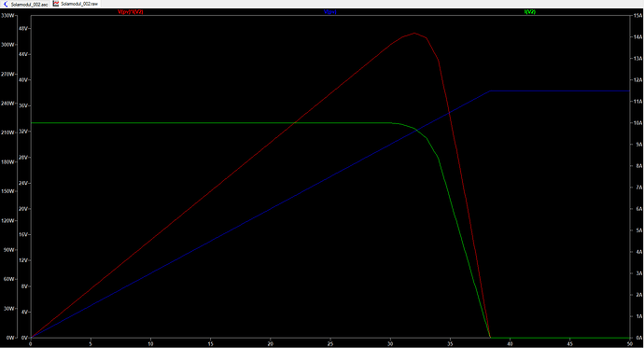644x348 pixels.
Task: Click the 12A current axis label
Action: (x=638, y=80)
